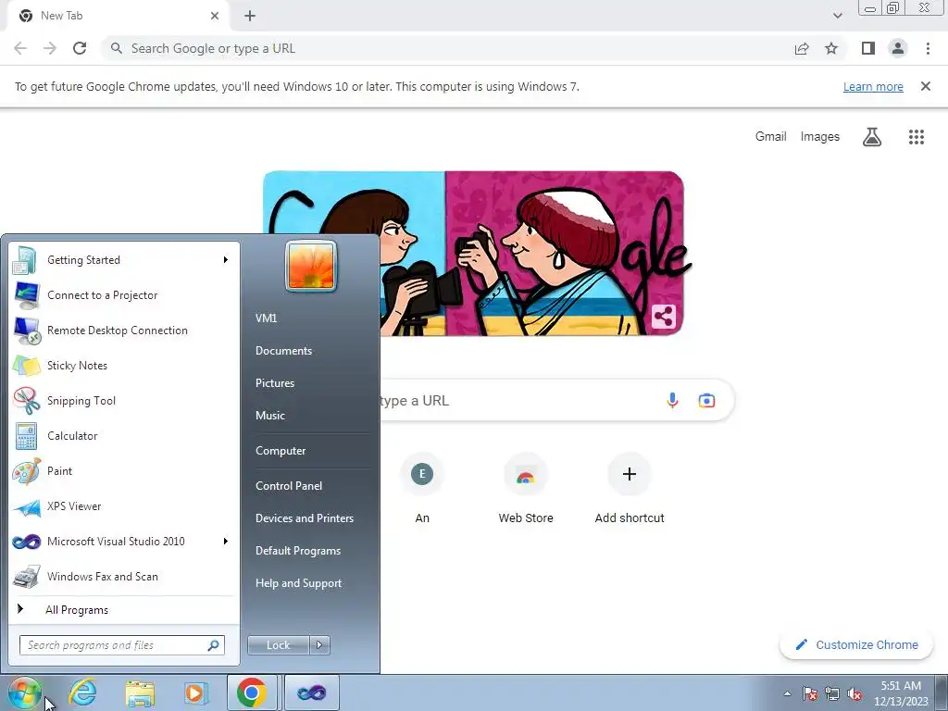Screen dimensions: 948x711
Task: Open Chrome three-dot menu
Action: [928, 48]
